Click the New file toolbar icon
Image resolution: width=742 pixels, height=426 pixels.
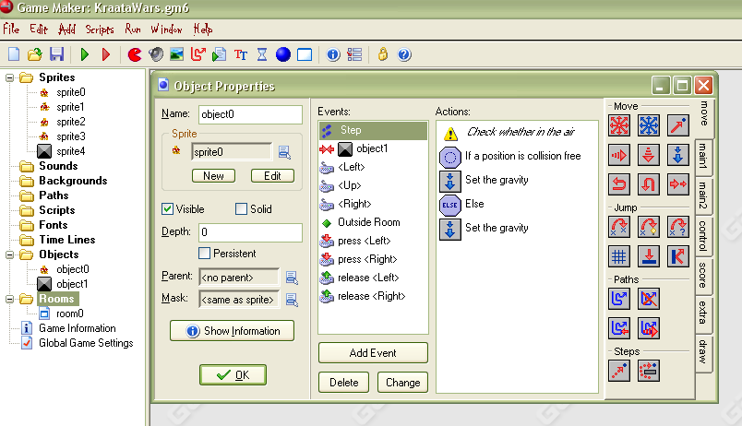tap(14, 54)
